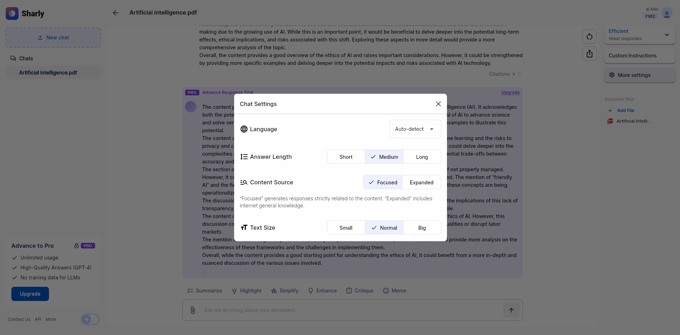This screenshot has width=680, height=335.
Task: Click the Chats speech-bubble icon
Action: 13,58
